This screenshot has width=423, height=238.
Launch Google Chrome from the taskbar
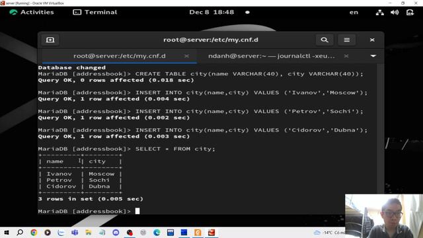click(x=34, y=232)
